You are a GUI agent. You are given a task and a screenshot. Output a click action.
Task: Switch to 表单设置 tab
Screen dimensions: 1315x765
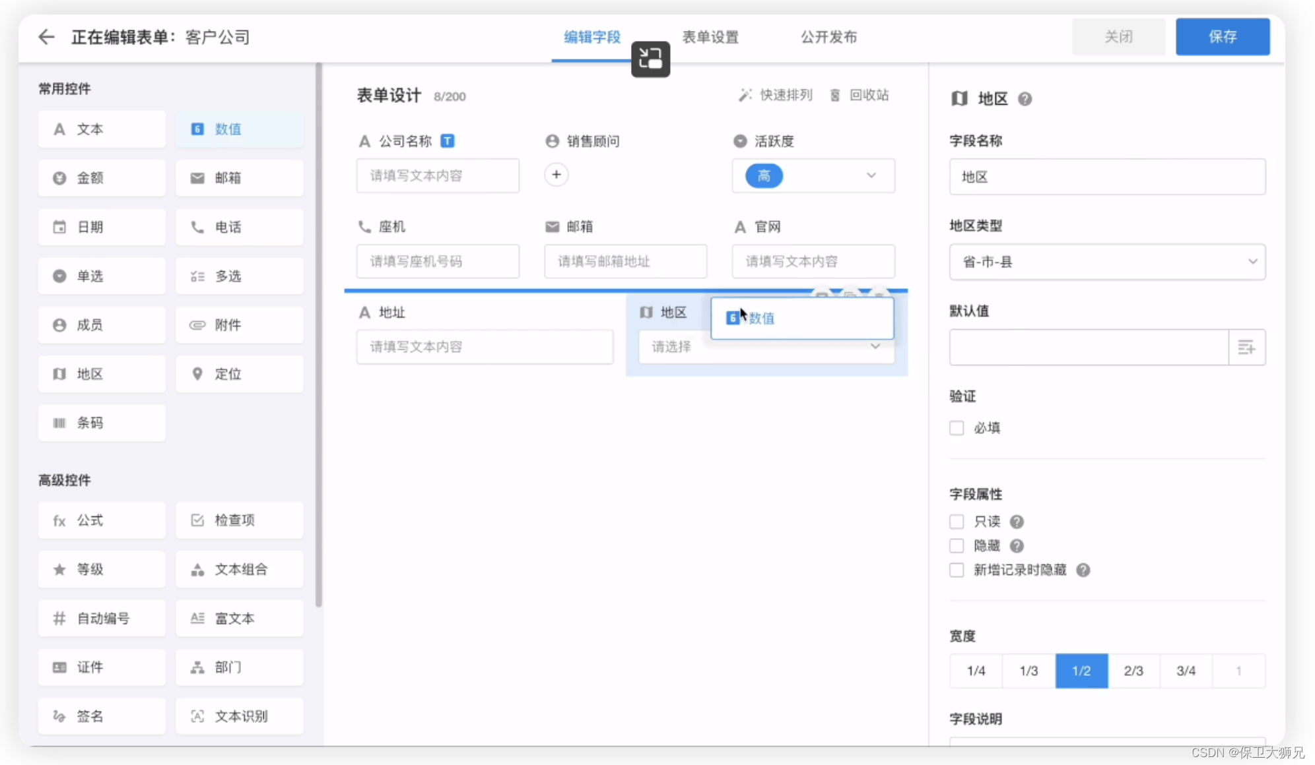[710, 37]
